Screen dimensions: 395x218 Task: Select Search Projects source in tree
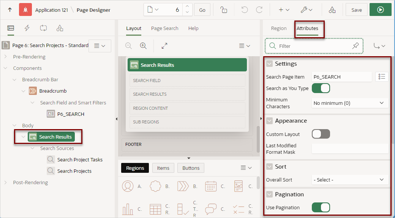click(74, 171)
